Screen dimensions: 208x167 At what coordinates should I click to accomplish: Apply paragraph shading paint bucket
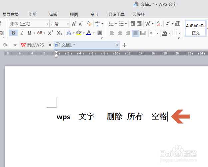coord(164,33)
